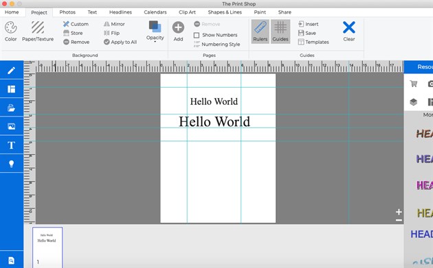Clear all guides
This screenshot has width=433, height=268.
pyautogui.click(x=349, y=32)
